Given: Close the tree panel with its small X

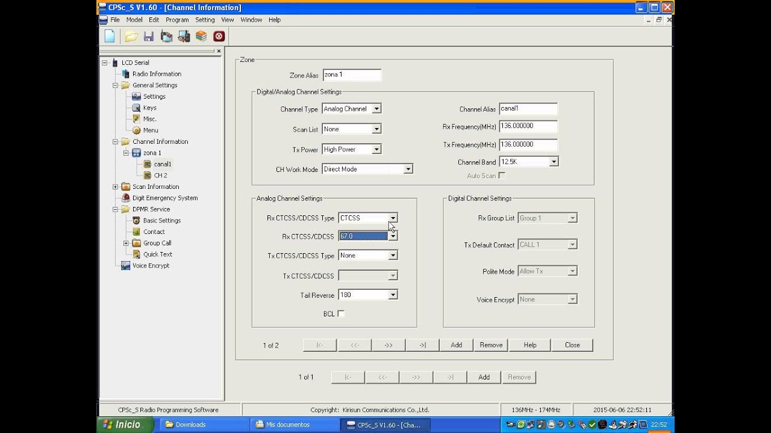Looking at the screenshot, I should pyautogui.click(x=219, y=51).
